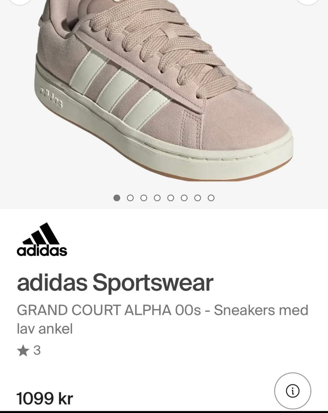
Task: Show the seventh carousel image via its dot
Action: click(x=197, y=198)
